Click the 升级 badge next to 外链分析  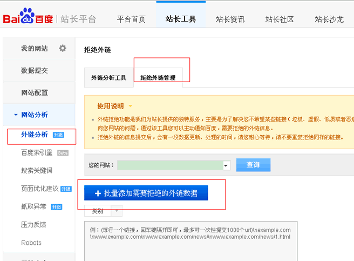pos(58,135)
